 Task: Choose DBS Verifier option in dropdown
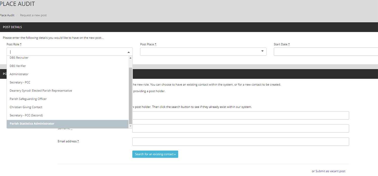[x=18, y=66]
